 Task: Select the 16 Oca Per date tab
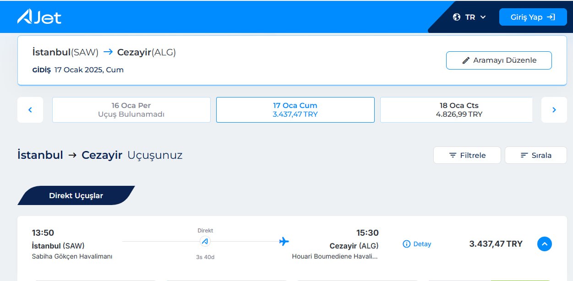click(131, 110)
